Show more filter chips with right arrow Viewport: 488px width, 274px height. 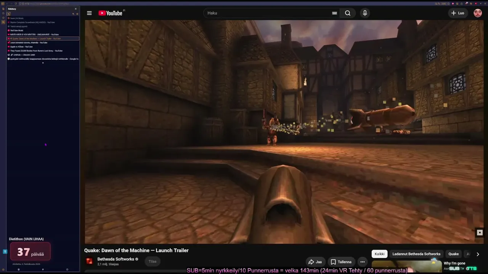478,254
